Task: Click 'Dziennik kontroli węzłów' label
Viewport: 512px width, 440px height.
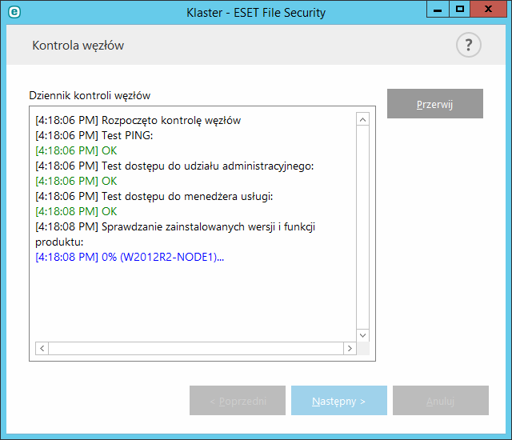Action: tap(90, 96)
